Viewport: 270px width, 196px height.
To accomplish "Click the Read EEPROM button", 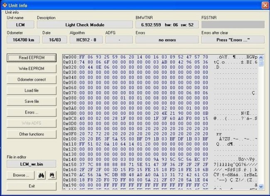I will [32, 58].
